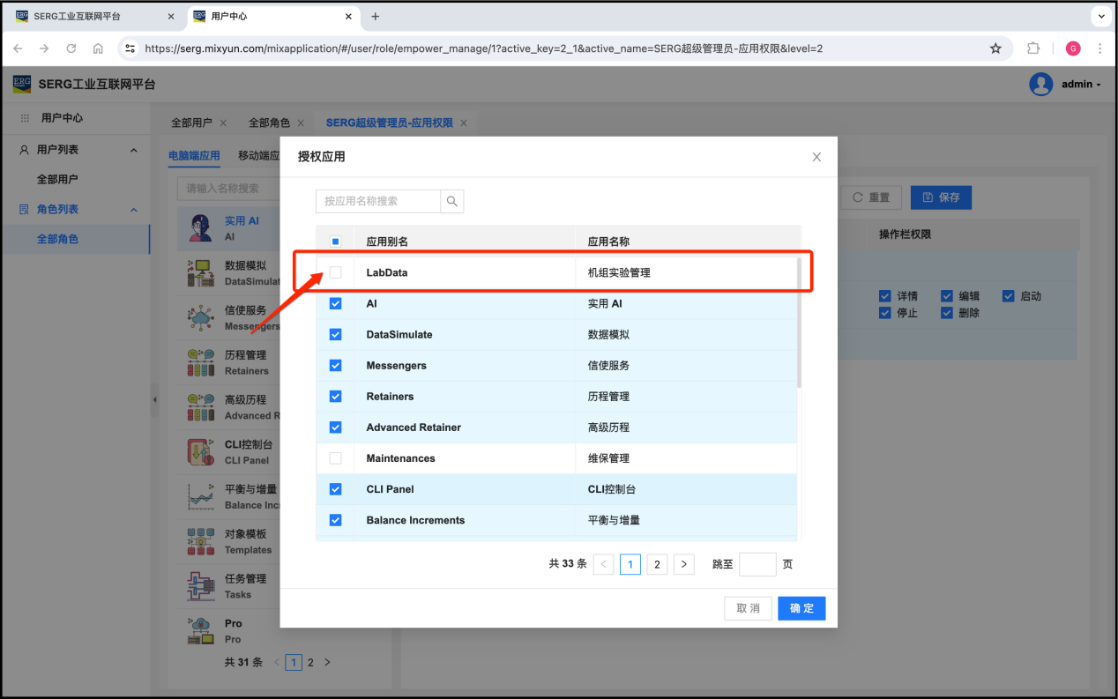Check the LabData row checkbox

pyautogui.click(x=335, y=272)
